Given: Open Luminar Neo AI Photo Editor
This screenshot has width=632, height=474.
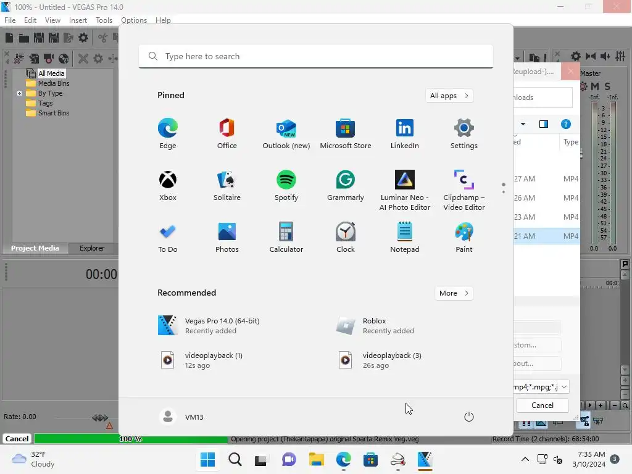Looking at the screenshot, I should tap(405, 190).
